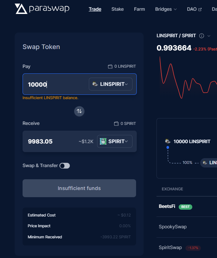Open the LINSPIRIT pay token dropdown
This screenshot has width=217, height=258.
point(111,84)
